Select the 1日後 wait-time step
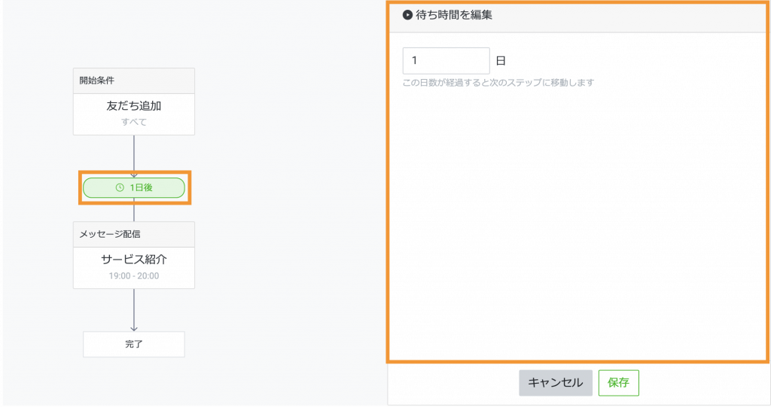Screen dimensions: 771x407 click(134, 188)
